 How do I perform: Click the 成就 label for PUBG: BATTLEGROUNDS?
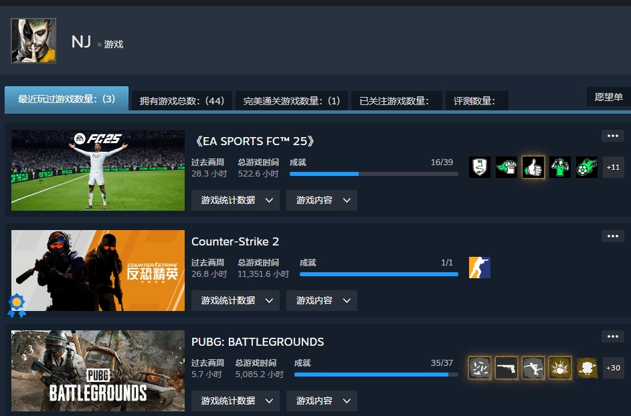point(302,363)
